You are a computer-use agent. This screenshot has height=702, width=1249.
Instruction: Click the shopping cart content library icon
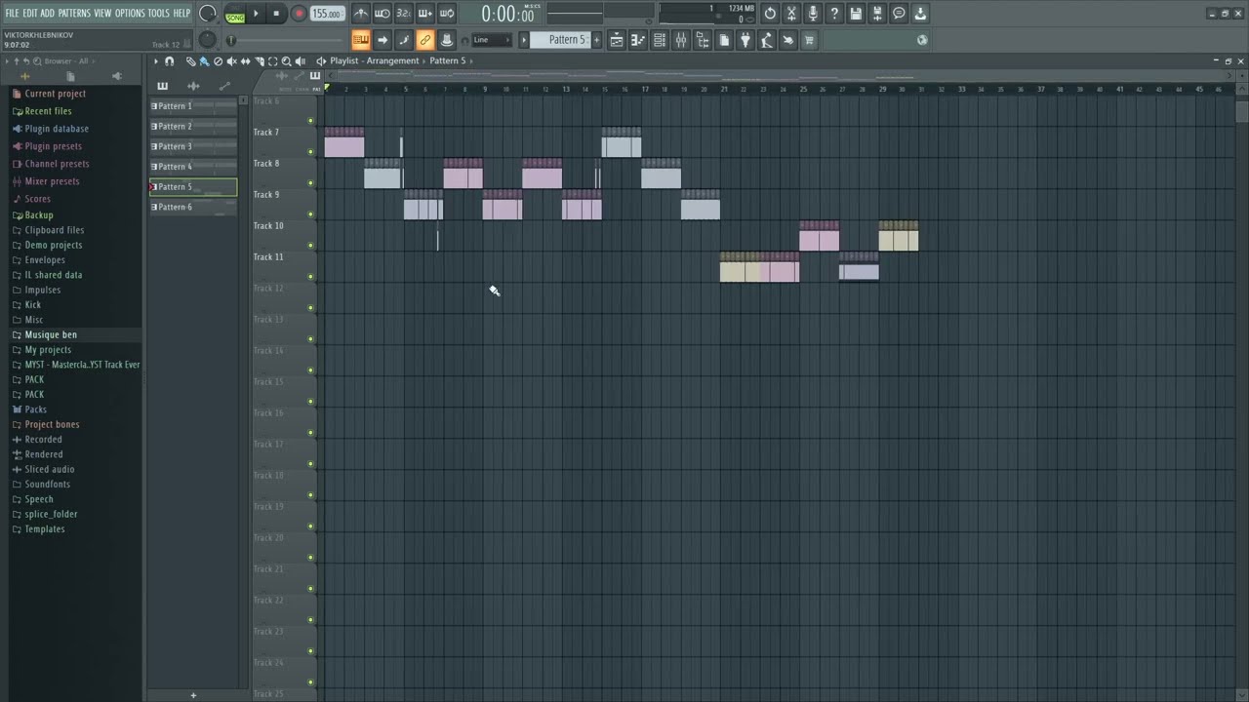click(x=809, y=40)
